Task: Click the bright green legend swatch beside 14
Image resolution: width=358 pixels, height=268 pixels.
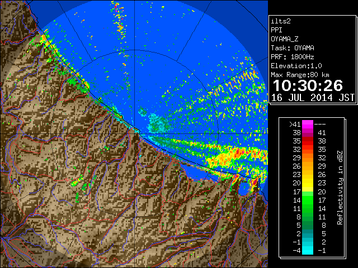Action: click(x=308, y=200)
